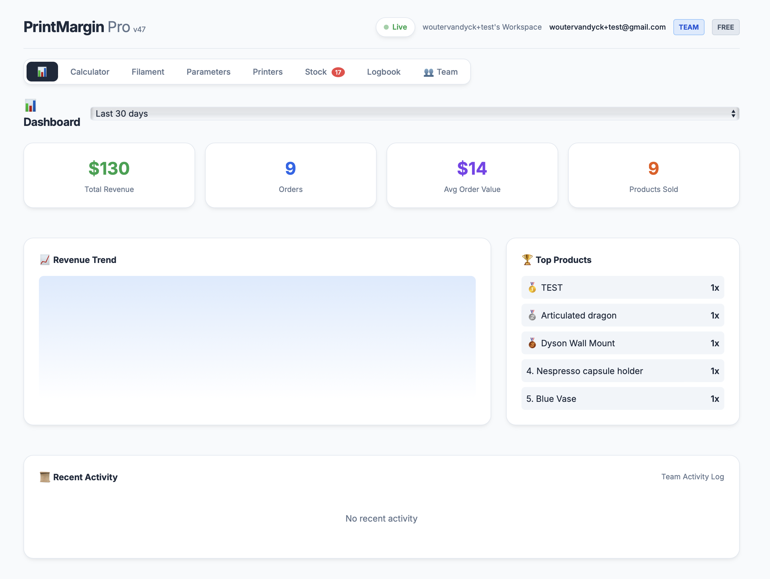Image resolution: width=770 pixels, height=579 pixels.
Task: Click the red 17 Stock notification badge
Action: (x=338, y=72)
